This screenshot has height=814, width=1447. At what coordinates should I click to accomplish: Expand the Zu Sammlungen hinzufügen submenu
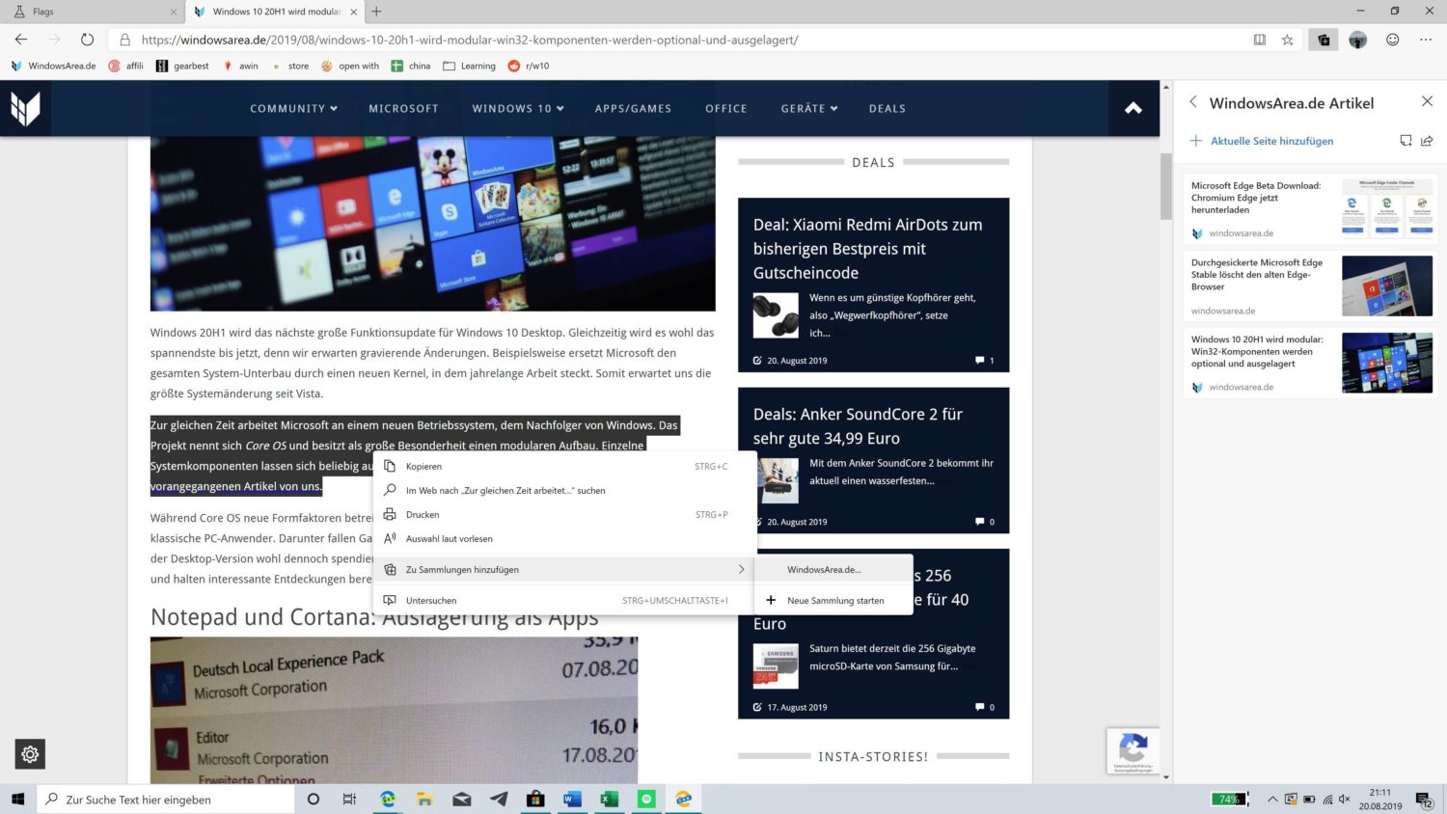click(462, 569)
